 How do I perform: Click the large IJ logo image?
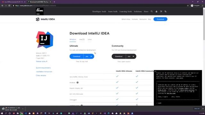click(45, 40)
